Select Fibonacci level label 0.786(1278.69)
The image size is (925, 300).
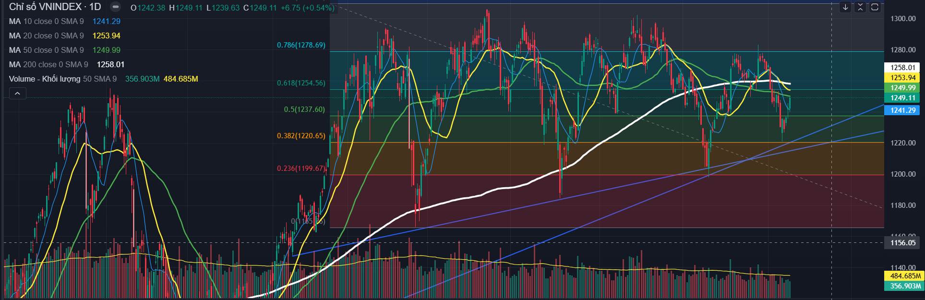[301, 45]
